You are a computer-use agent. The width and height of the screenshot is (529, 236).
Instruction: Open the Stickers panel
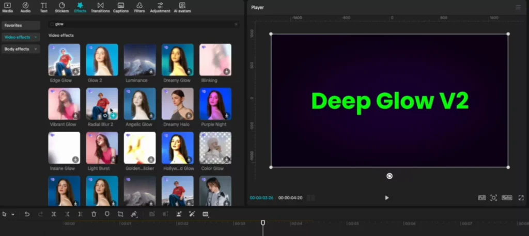click(61, 7)
